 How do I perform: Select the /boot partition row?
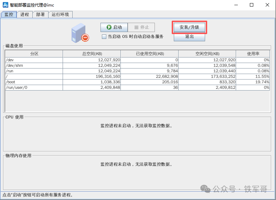point(34,82)
